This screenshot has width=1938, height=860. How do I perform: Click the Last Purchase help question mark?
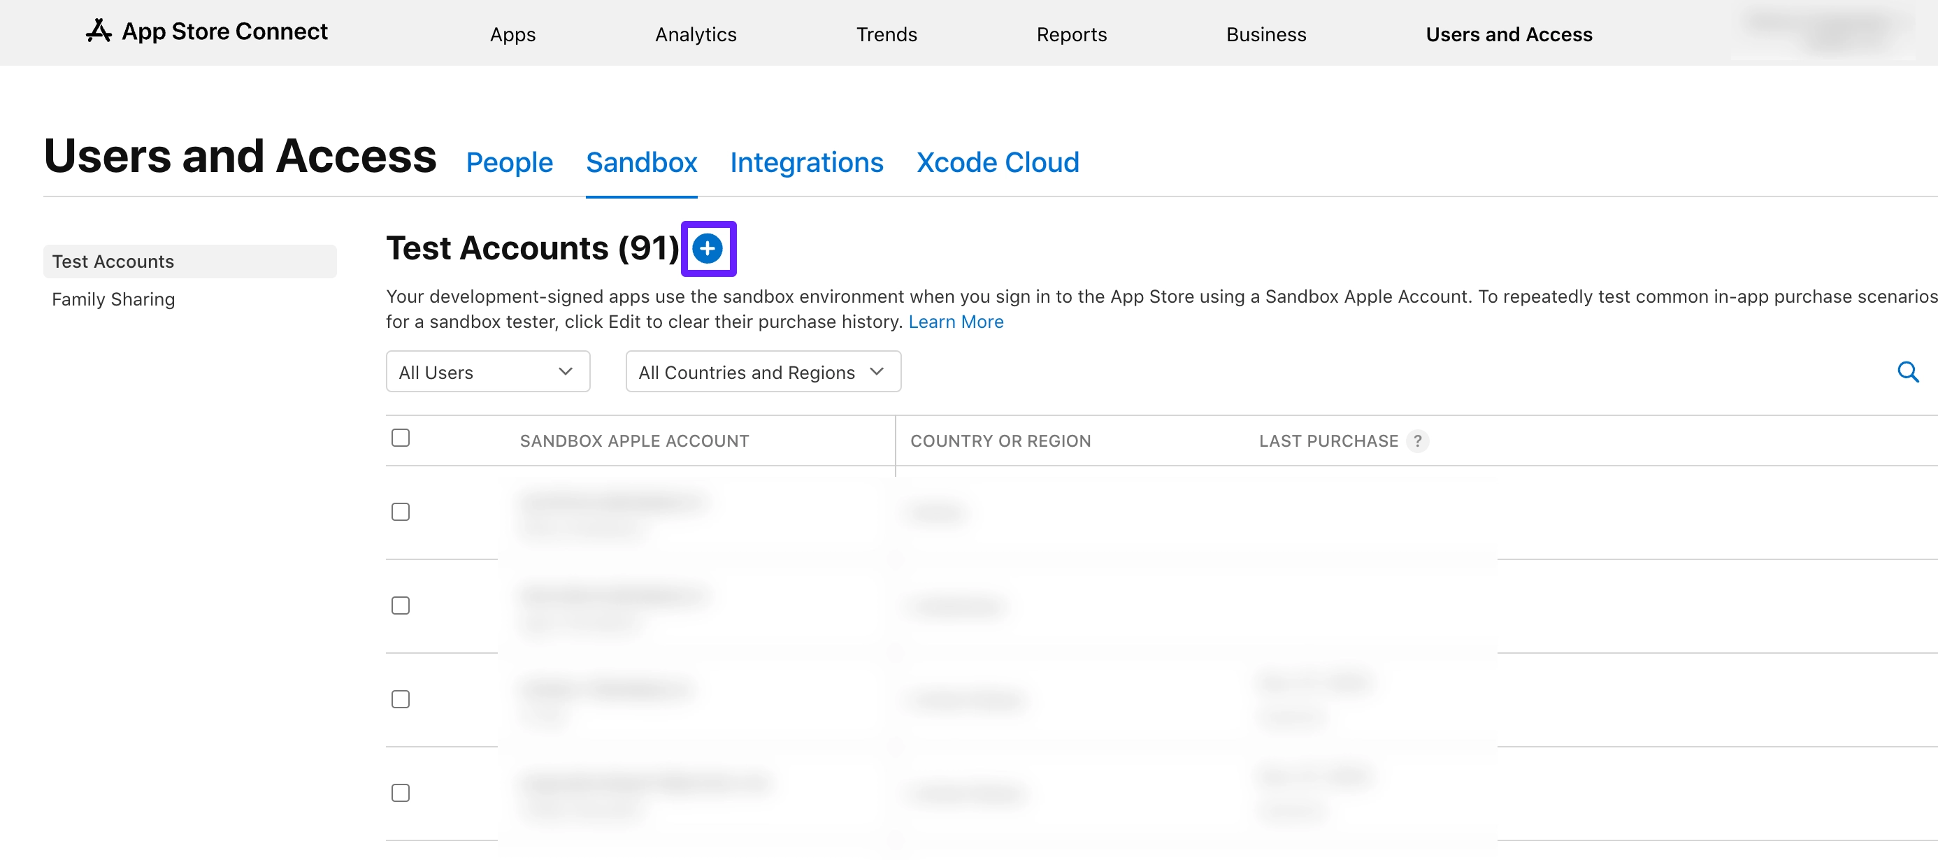pos(1419,442)
